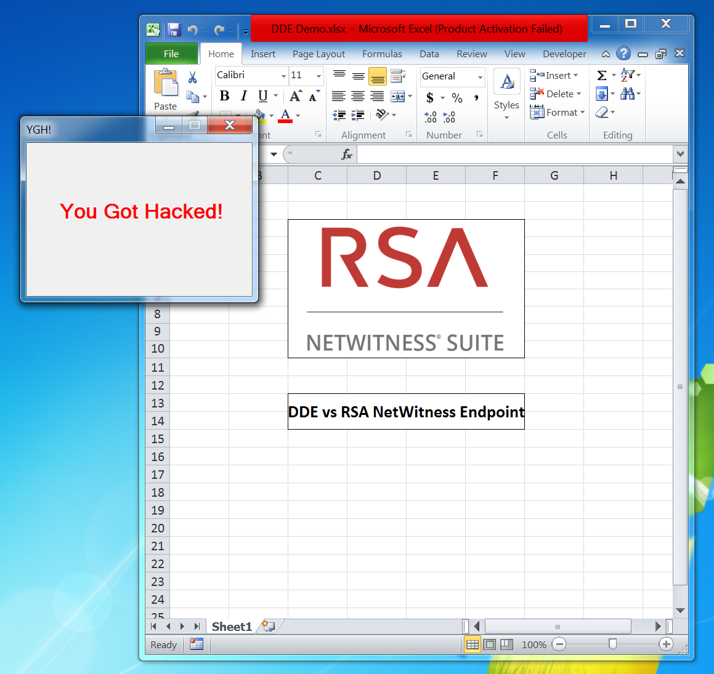714x674 pixels.
Task: Click the Redo arrow icon
Action: [219, 31]
